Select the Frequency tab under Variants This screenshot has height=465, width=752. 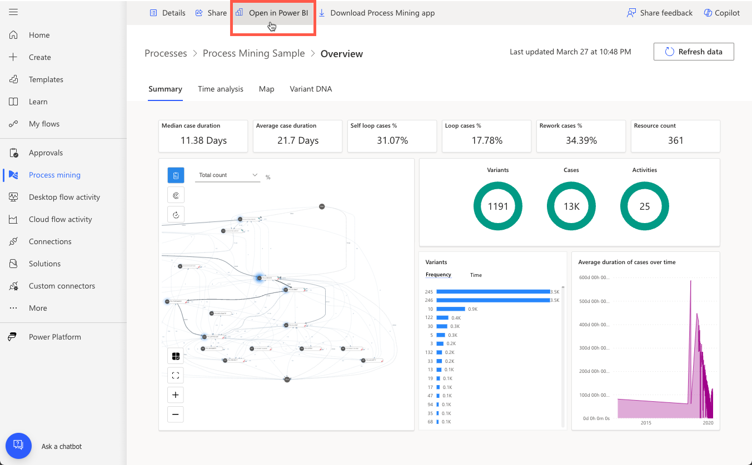click(439, 275)
